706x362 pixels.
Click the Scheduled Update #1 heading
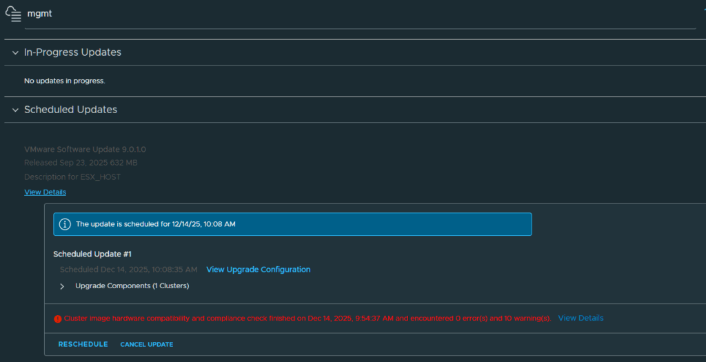point(92,254)
